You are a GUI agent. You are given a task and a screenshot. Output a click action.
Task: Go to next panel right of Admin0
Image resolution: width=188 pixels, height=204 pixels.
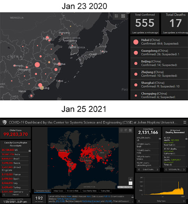pos(27,195)
